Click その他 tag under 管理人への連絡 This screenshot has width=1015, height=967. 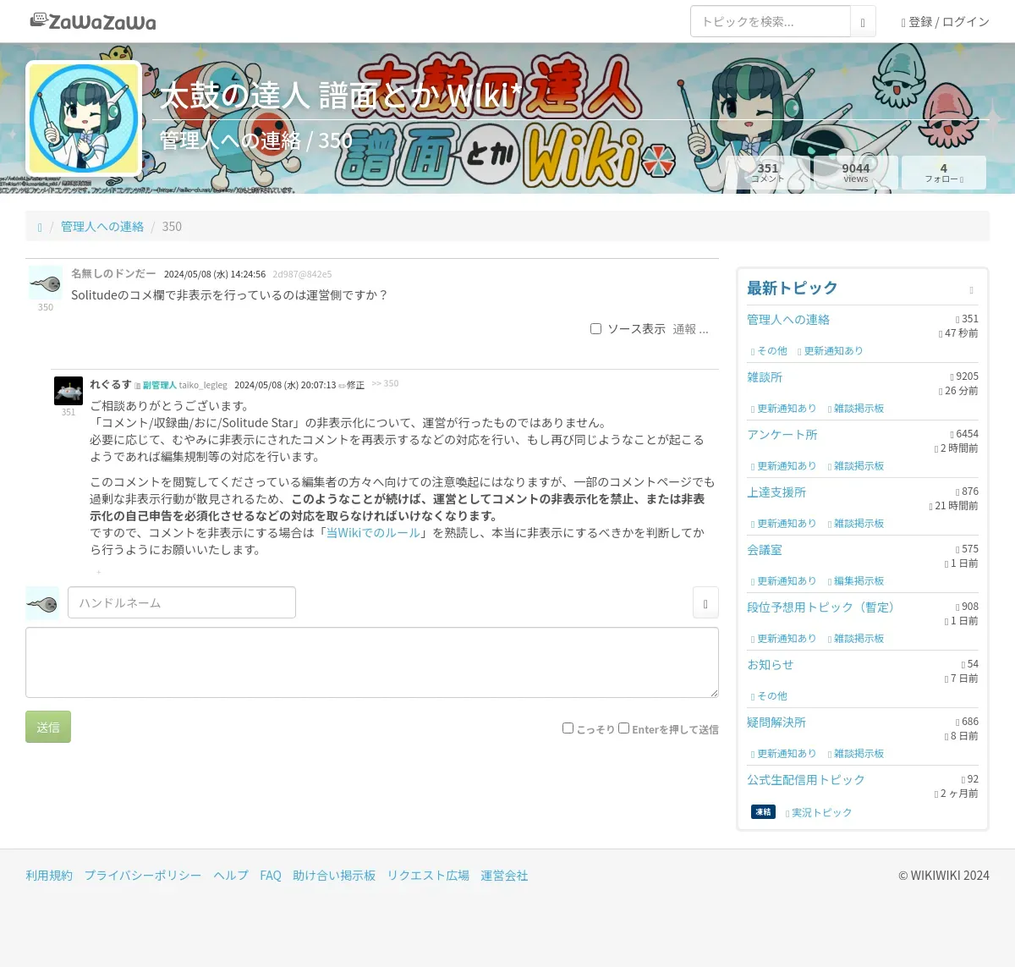pyautogui.click(x=769, y=351)
